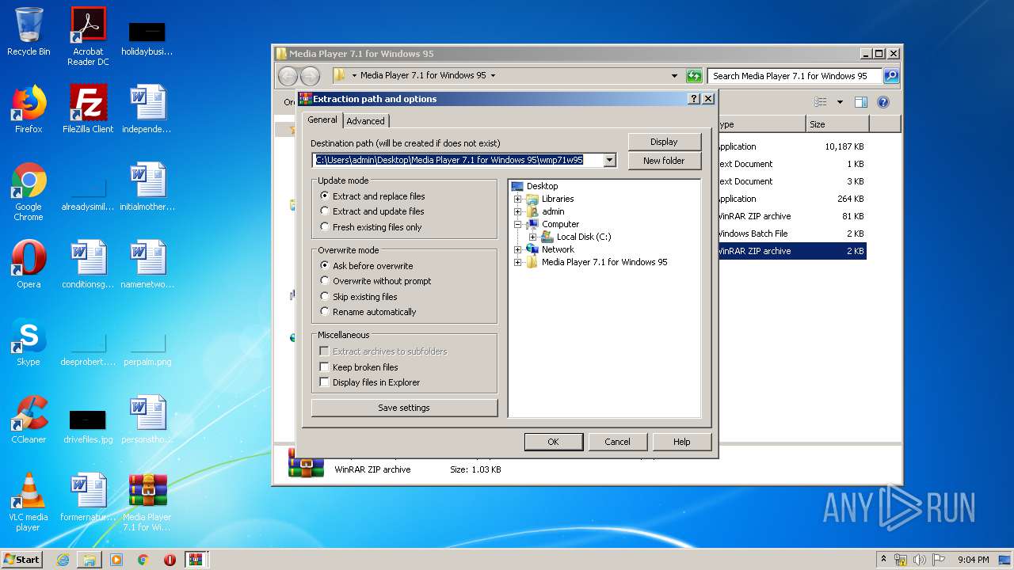
Task: Click the Explorer refresh button
Action: tap(694, 76)
